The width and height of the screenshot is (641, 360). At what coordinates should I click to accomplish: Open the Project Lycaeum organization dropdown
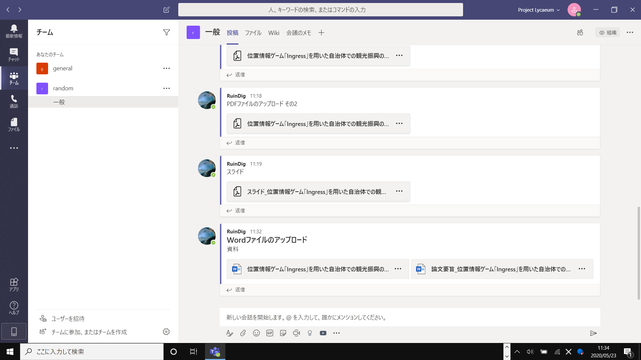[538, 10]
